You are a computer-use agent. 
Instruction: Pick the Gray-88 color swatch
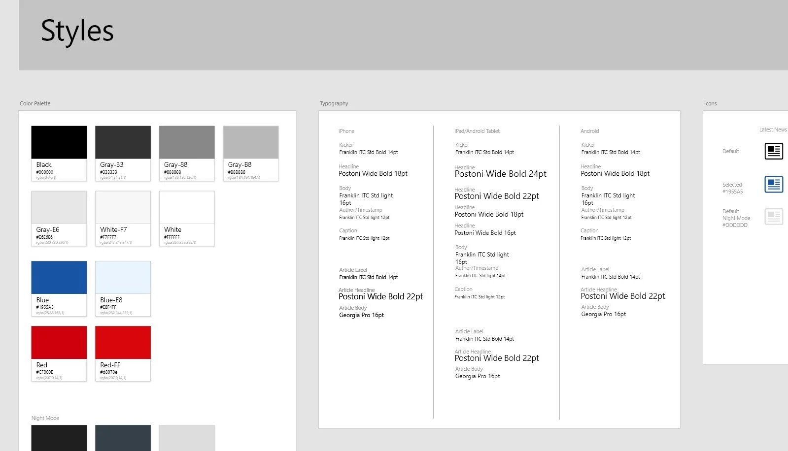point(187,153)
